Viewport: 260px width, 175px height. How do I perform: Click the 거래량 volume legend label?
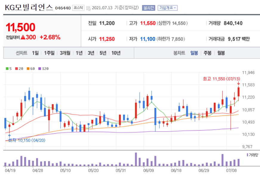253,155
